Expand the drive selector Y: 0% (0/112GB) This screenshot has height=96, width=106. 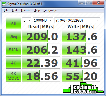point(77,20)
